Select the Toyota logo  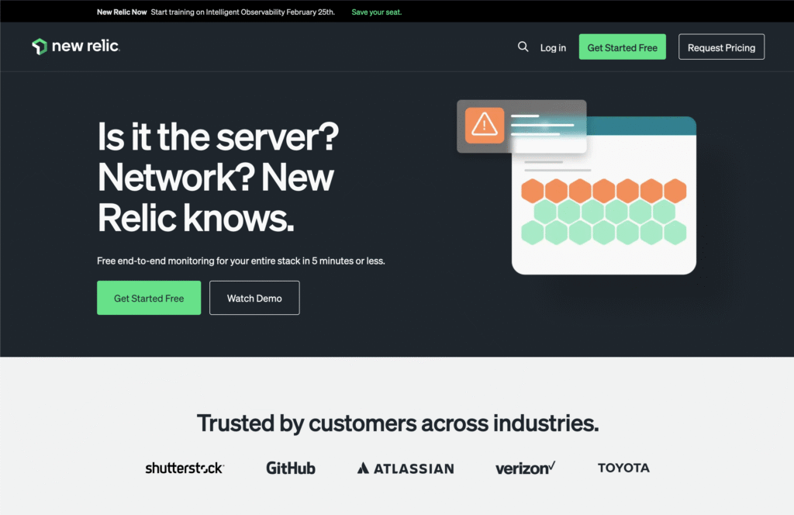coord(623,468)
